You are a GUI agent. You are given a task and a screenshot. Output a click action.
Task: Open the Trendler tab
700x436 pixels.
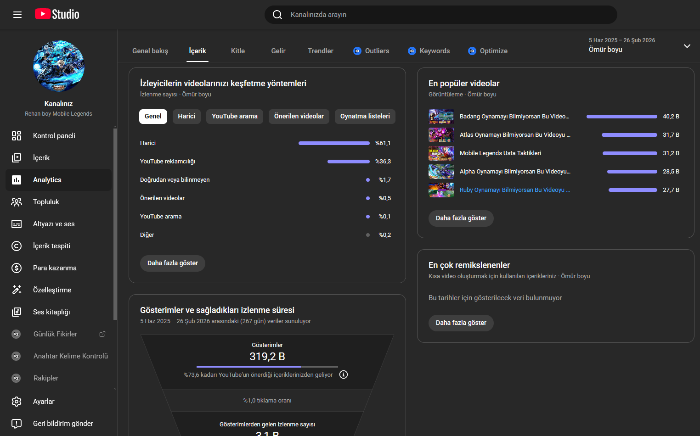pos(321,51)
